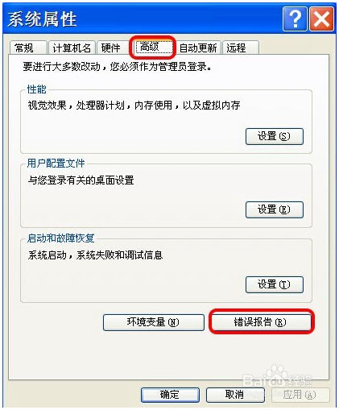The image size is (339, 410).
Task: Open the 计算机名 tab
Action: click(x=72, y=48)
